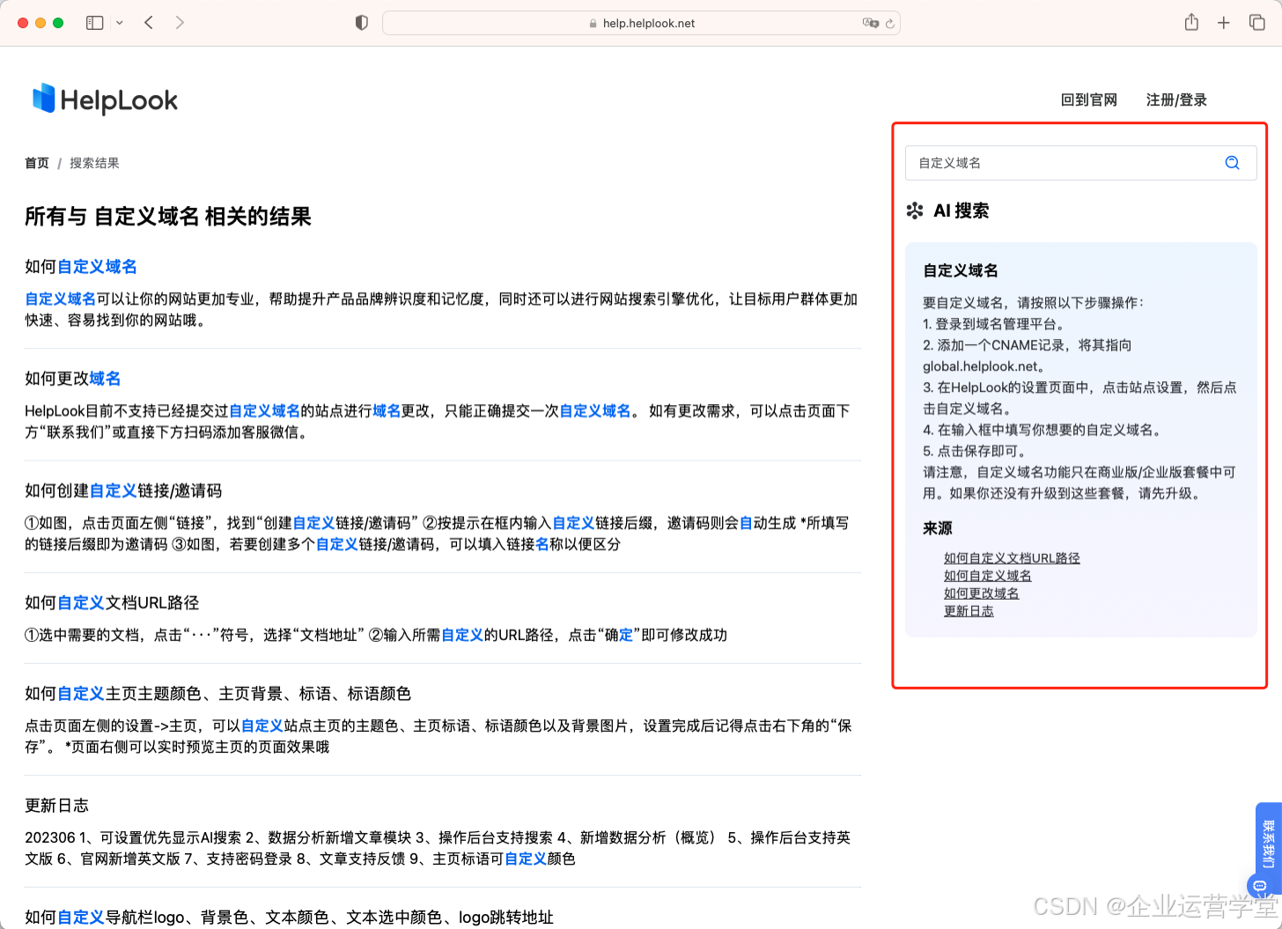
Task: Click the help.helplook.net address bar
Action: [x=641, y=23]
